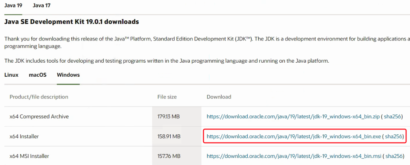Select the Linux platform tab
The image size is (410, 165).
click(12, 75)
